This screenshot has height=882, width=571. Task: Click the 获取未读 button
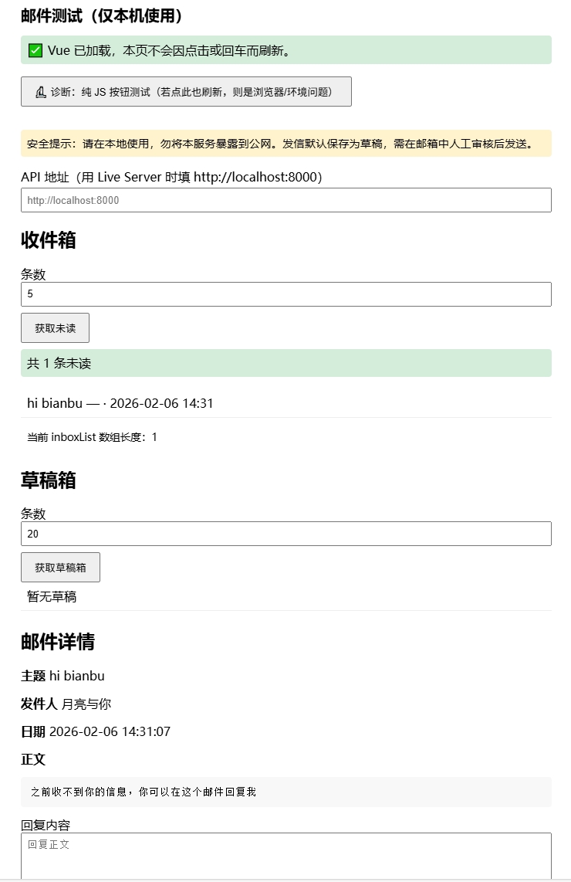point(55,328)
